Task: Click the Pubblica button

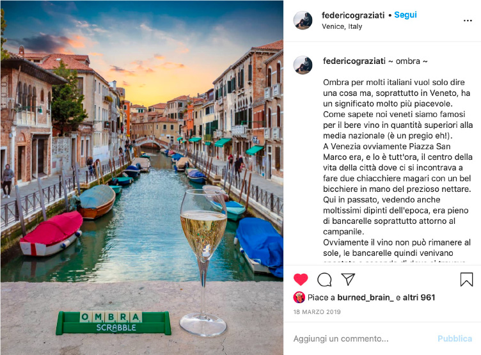Action: (x=455, y=339)
